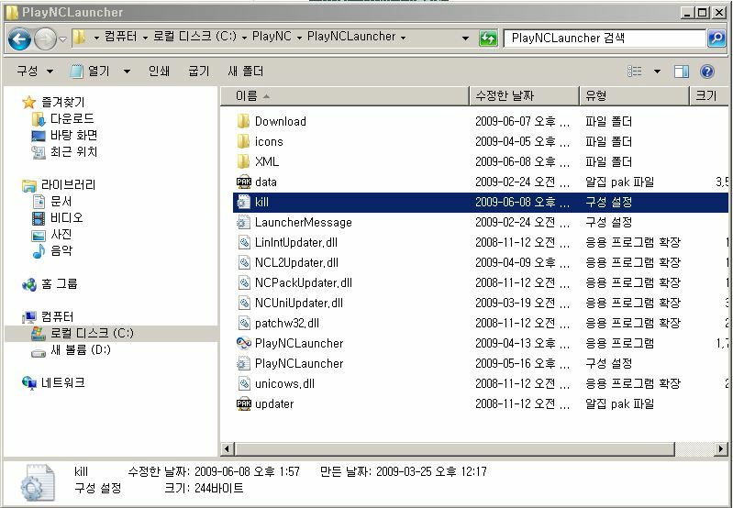
Task: Click the Back navigation arrow button
Action: [x=19, y=39]
